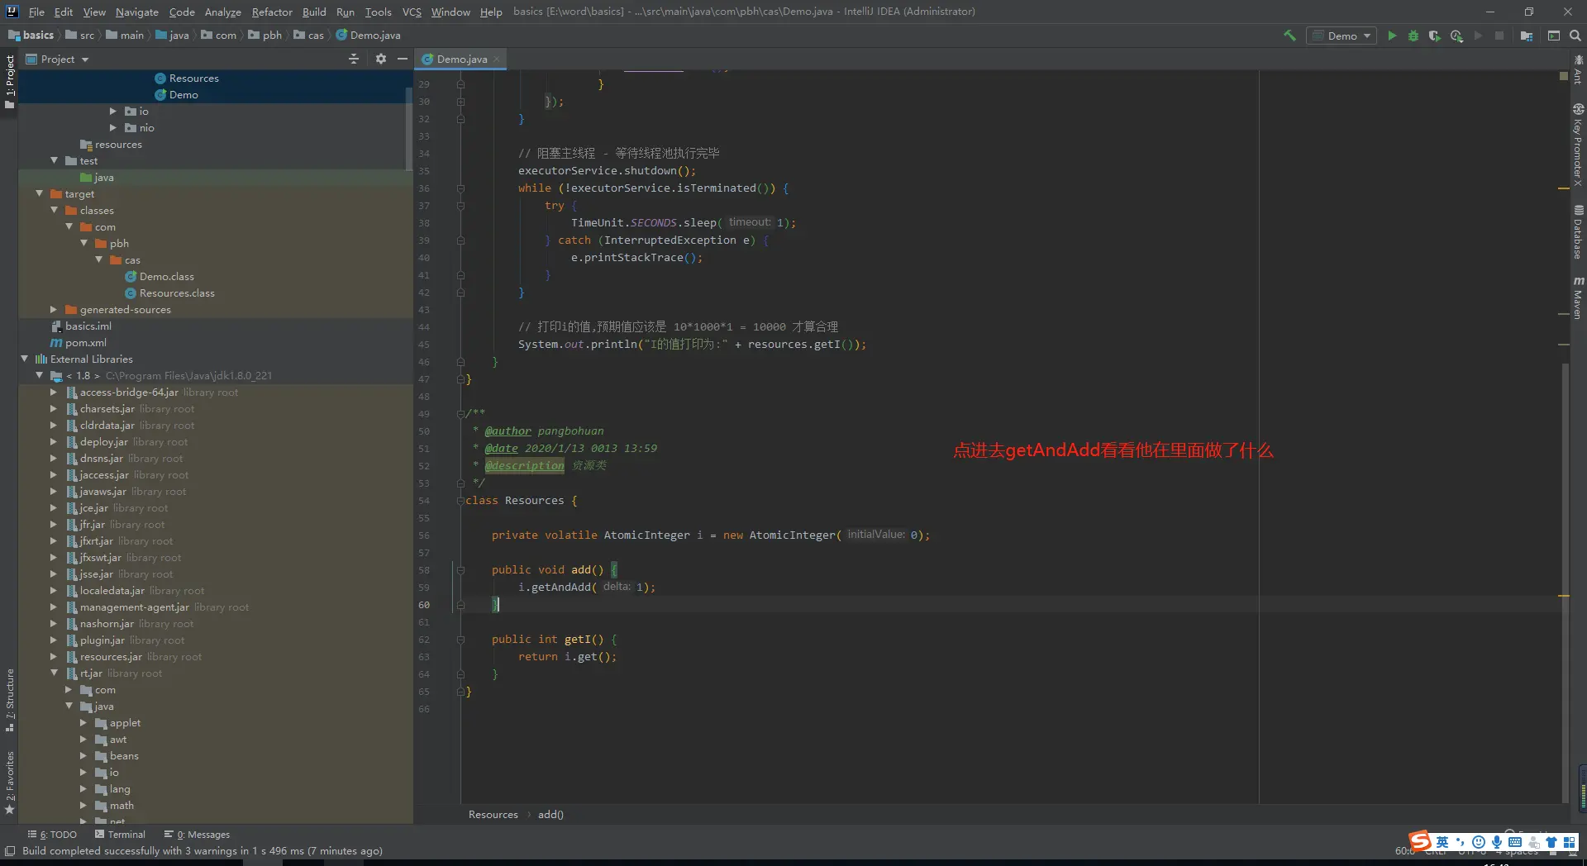Hide the Project tool window

pyautogui.click(x=403, y=59)
